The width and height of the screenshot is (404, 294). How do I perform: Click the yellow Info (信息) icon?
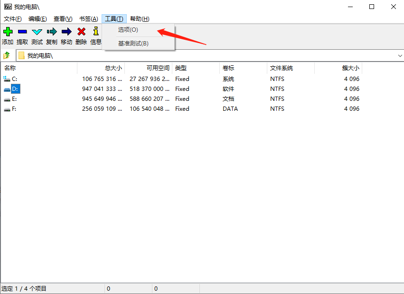coord(96,32)
